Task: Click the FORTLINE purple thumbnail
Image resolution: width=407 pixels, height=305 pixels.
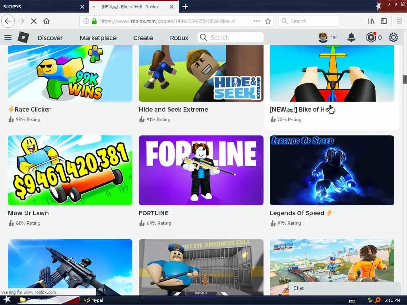Action: [x=201, y=170]
